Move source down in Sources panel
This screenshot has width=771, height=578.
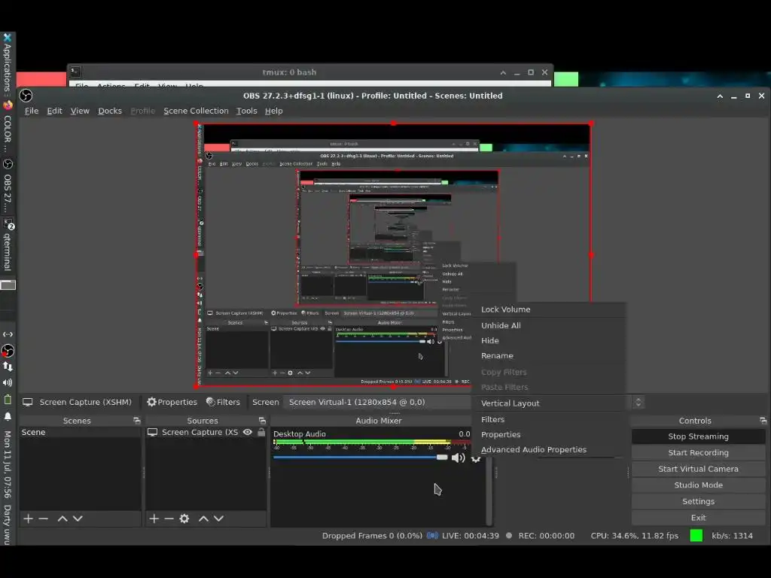[x=219, y=519]
